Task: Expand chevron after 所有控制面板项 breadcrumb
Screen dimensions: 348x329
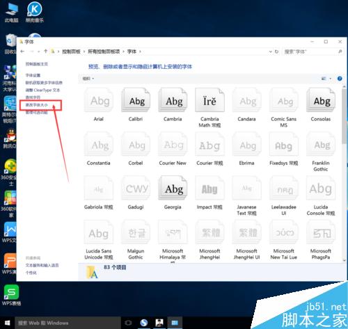Action: tap(123, 51)
